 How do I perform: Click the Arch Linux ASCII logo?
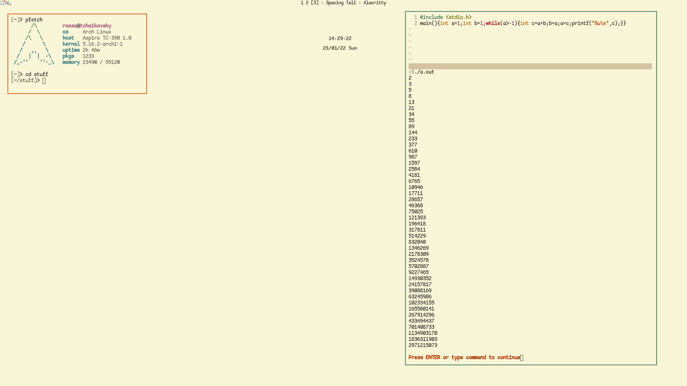coord(34,44)
